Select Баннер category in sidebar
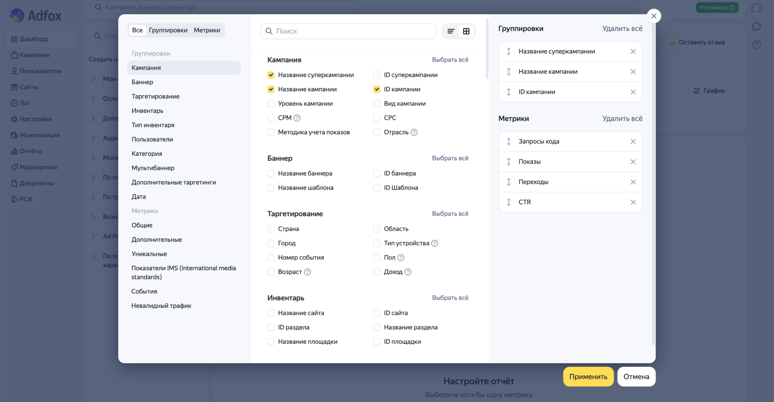Image resolution: width=774 pixels, height=402 pixels. pyautogui.click(x=184, y=82)
